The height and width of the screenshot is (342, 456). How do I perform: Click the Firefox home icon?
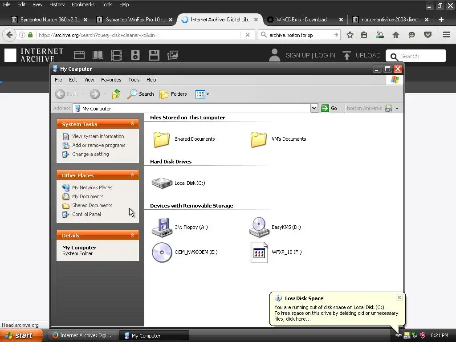(395, 35)
